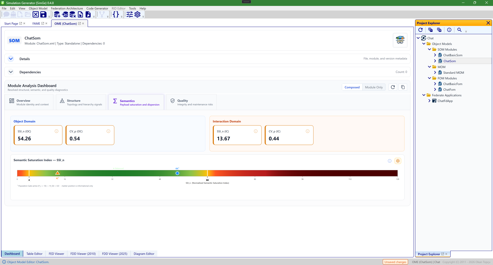The height and width of the screenshot is (265, 493).
Task: Open the Overview dashboard tab
Action: coord(29,102)
